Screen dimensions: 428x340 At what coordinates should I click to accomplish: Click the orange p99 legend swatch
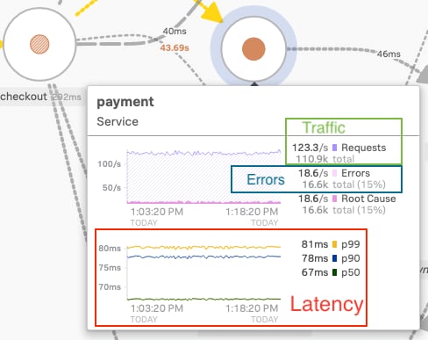pos(335,244)
